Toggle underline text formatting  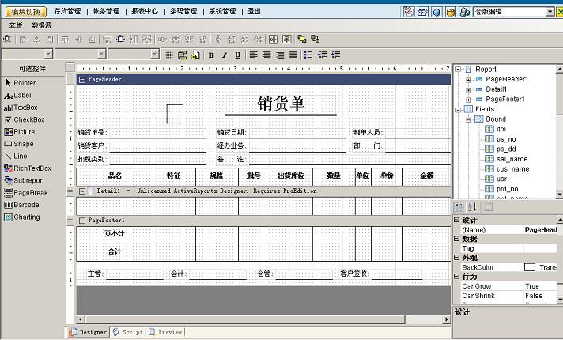(237, 55)
